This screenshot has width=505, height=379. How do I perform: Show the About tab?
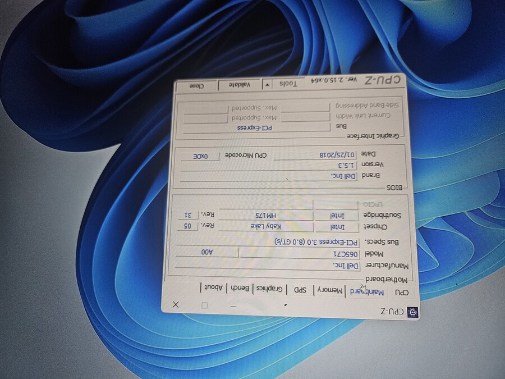(214, 287)
